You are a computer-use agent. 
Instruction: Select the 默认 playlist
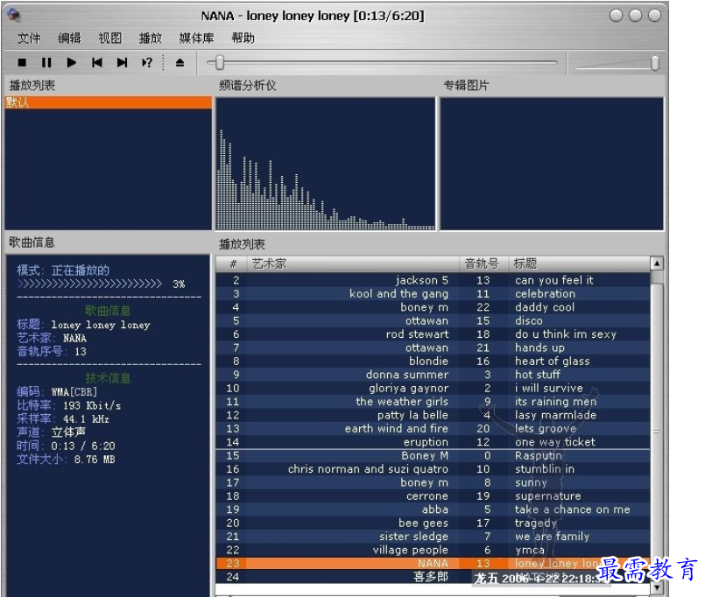coord(109,102)
